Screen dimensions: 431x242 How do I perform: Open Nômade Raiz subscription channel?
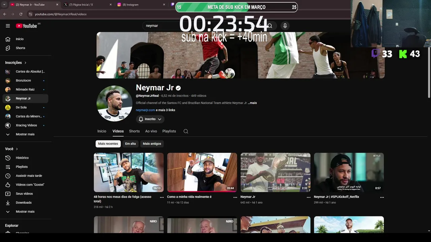pyautogui.click(x=26, y=89)
